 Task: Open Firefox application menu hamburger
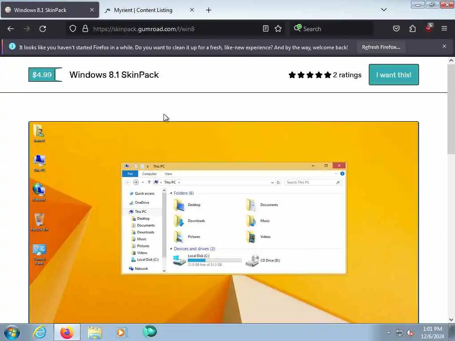[x=444, y=28]
